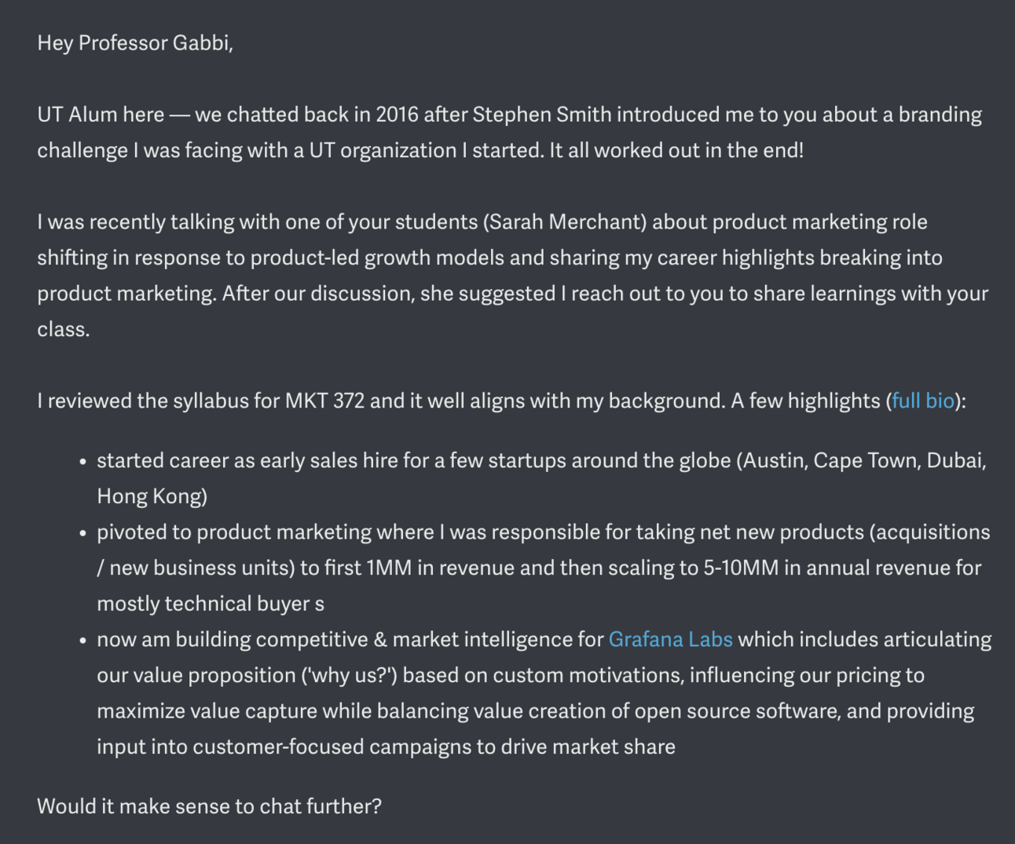This screenshot has width=1015, height=844.
Task: Click "It all worked out in the end!"
Action: [676, 151]
